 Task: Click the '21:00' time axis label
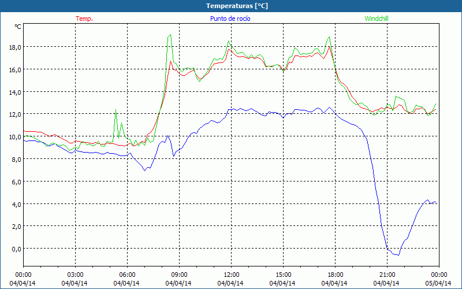click(387, 275)
